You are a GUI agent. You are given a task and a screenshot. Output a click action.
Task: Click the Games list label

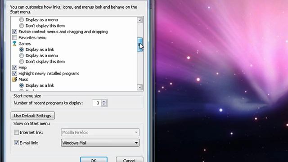pos(24,44)
